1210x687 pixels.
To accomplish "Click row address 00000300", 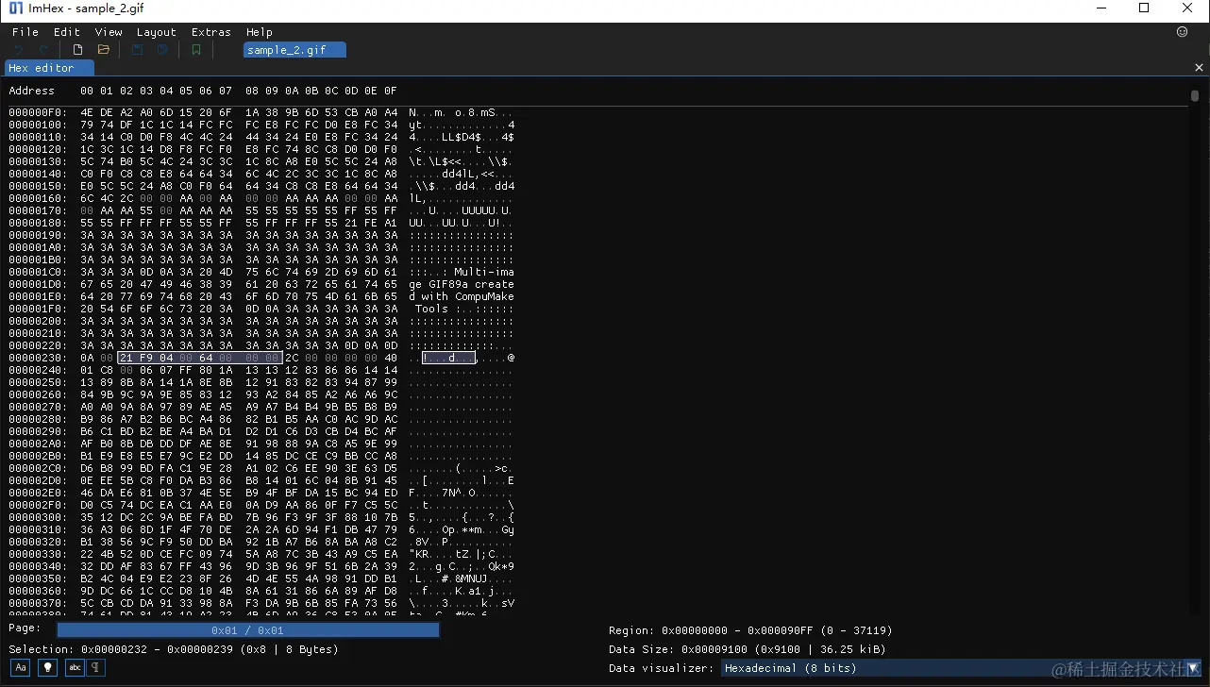I will click(37, 517).
